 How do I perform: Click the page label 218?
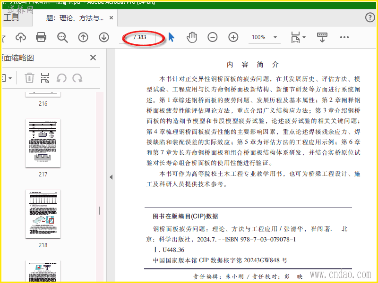43,245
